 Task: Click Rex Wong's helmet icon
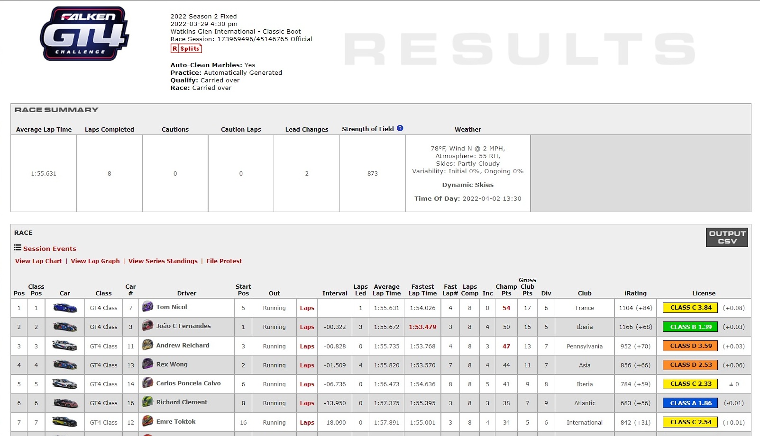[148, 364]
